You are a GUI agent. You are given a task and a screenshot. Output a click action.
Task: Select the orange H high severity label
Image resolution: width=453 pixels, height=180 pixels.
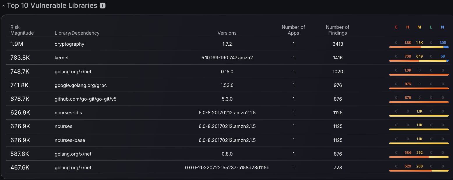pos(408,27)
